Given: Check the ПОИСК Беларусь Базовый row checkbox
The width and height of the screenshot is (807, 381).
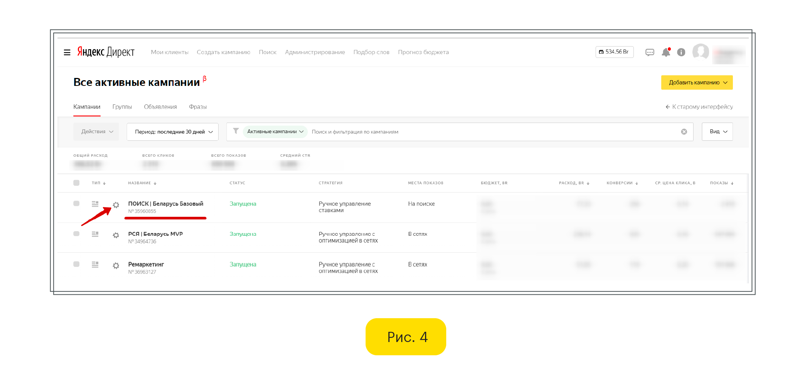Looking at the screenshot, I should [x=76, y=204].
